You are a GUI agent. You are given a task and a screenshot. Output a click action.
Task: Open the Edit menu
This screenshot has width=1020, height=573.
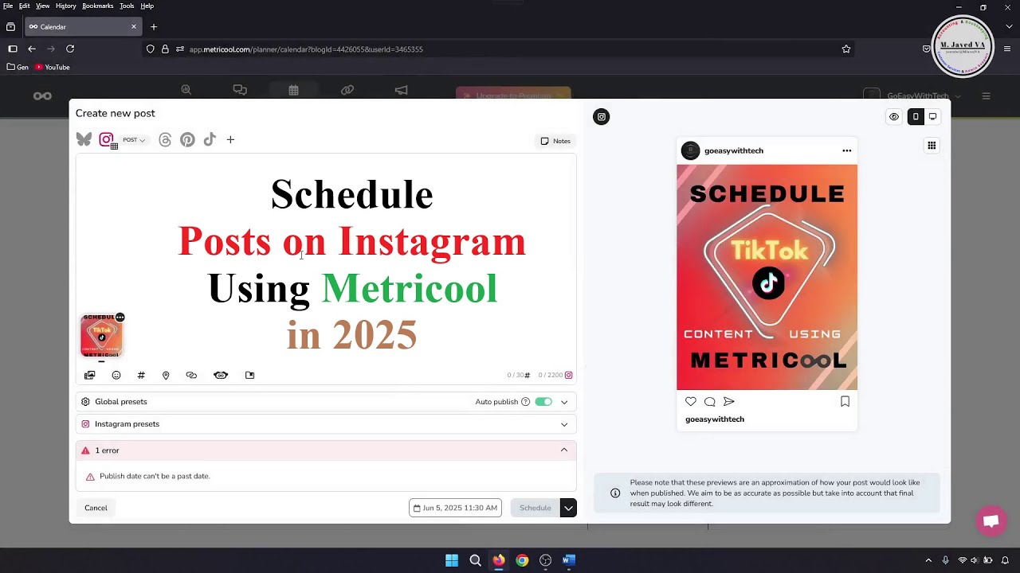[x=25, y=6]
